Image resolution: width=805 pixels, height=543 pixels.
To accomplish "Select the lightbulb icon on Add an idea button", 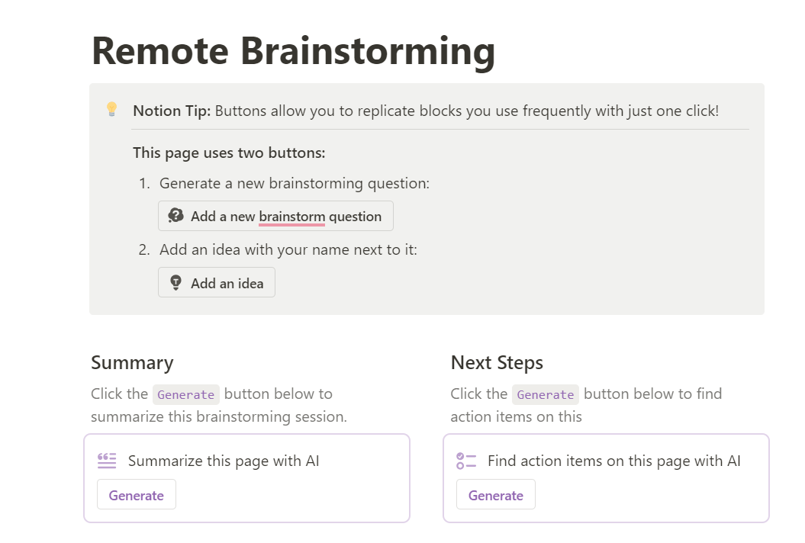I will [177, 282].
